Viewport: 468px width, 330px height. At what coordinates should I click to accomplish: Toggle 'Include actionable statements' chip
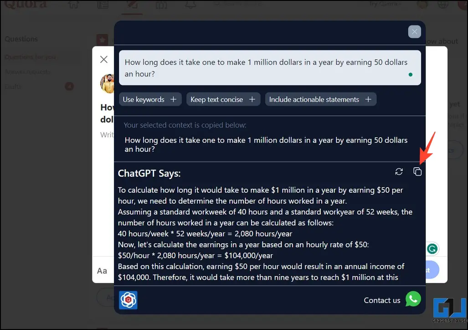(314, 99)
